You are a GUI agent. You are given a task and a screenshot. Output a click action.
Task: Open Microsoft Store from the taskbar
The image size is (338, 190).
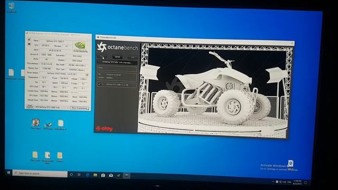tap(103, 175)
